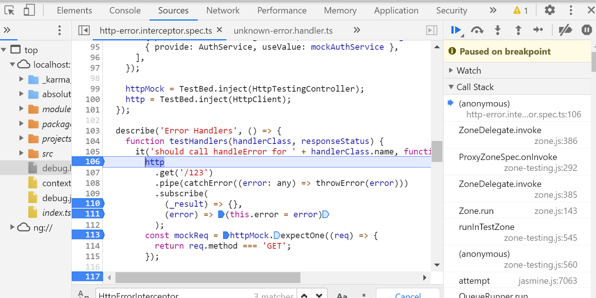Step over next function call
596x298 pixels.
[x=477, y=30]
